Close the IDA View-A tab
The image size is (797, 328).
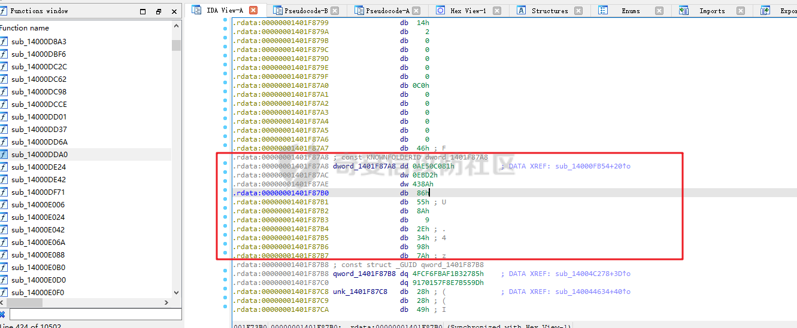253,10
